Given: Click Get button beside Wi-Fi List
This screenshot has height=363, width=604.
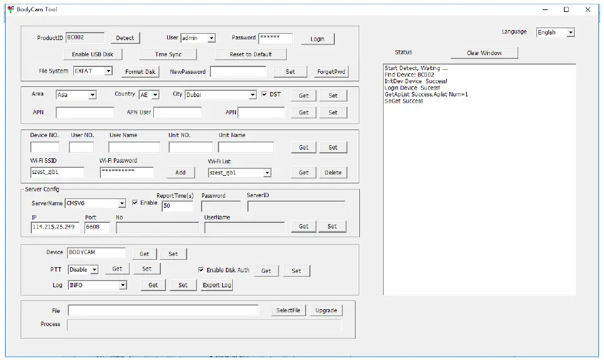Looking at the screenshot, I should coord(304,173).
